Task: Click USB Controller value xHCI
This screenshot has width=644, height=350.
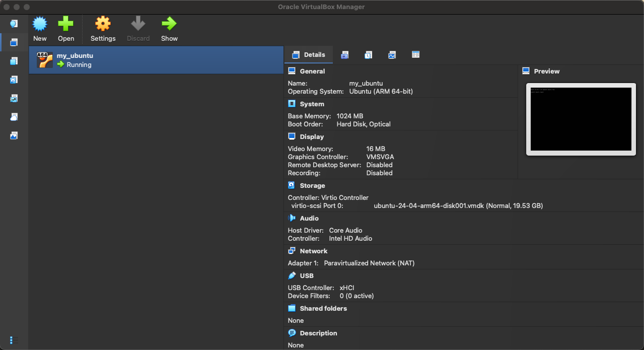Action: click(347, 288)
